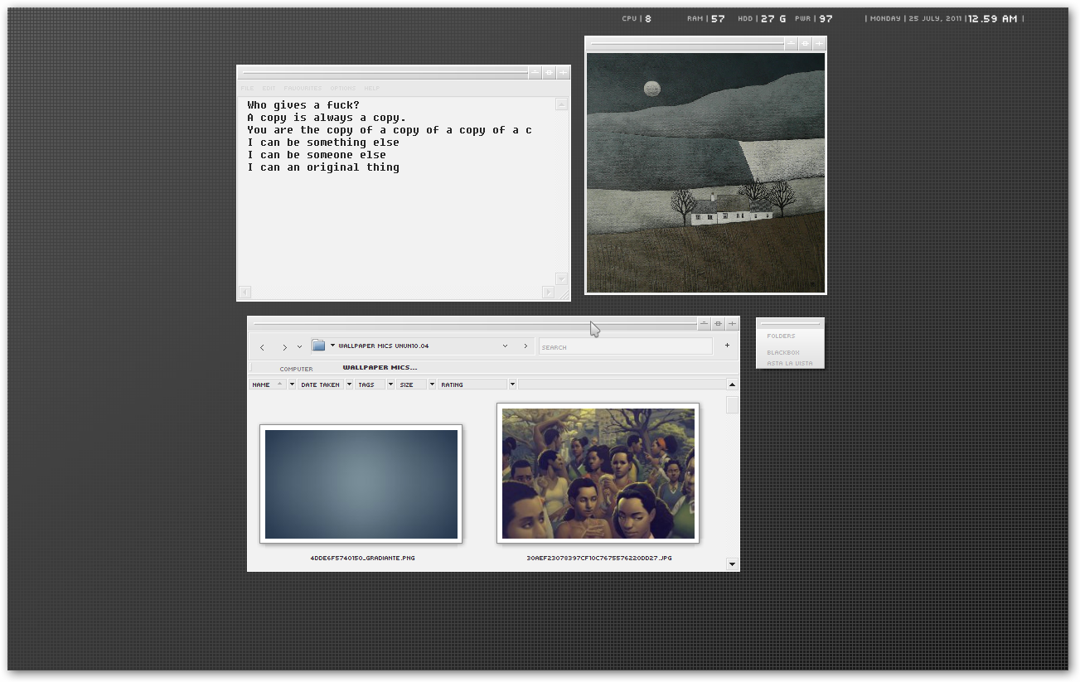Open the DATE TAKEN column filter dropdown
Screen dimensions: 1080x682
[349, 385]
